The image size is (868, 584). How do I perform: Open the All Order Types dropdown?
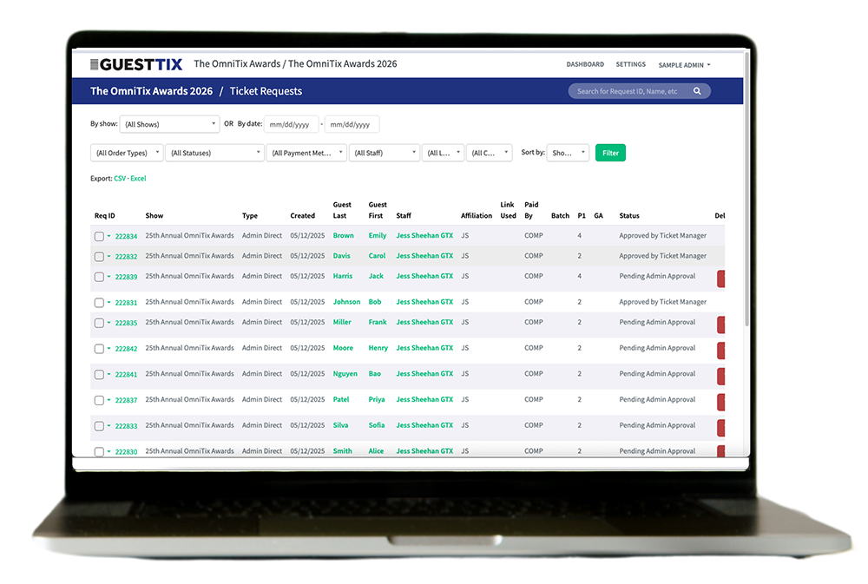coord(127,153)
